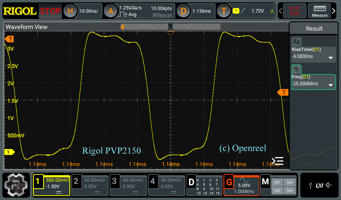Open the Digital channels D label
341x200 pixels.
tap(191, 182)
